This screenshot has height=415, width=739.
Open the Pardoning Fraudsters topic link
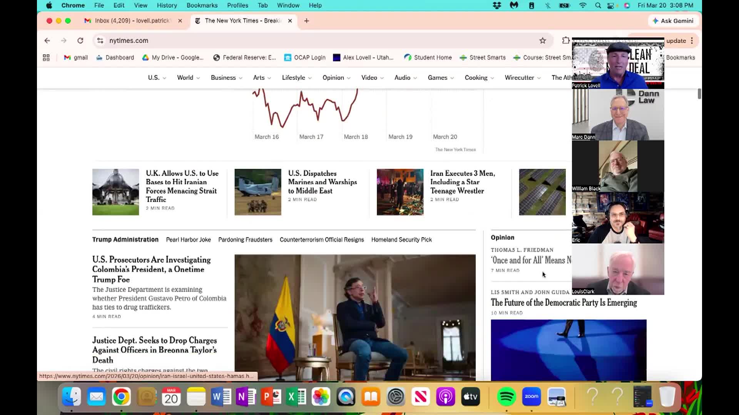pyautogui.click(x=245, y=240)
